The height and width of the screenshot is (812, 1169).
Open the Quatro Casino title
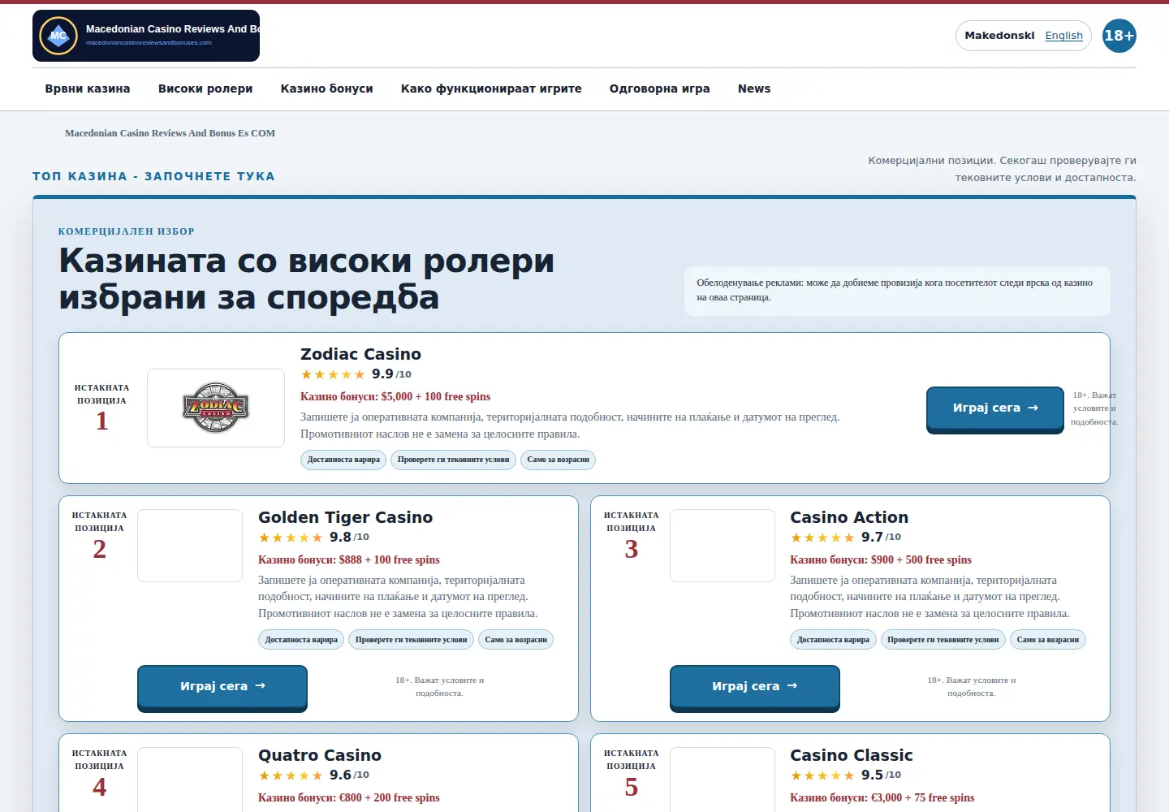tap(320, 755)
